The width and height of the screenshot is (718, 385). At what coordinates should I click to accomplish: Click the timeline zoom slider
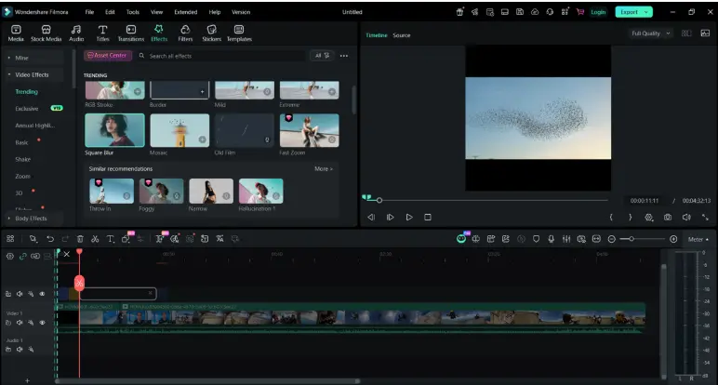coord(632,239)
